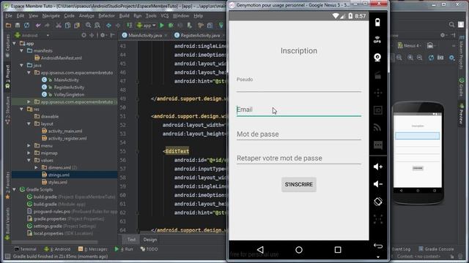Tap the S'INSCRIRE button
The image size is (469, 263).
click(299, 185)
